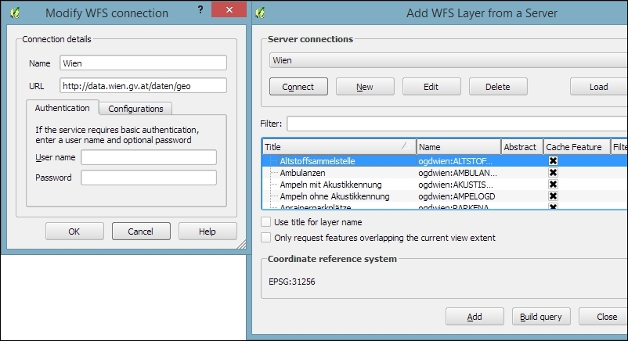Toggle Cache Feature for Ampeln ohne Akustikkennung
Viewport: 628px width, 341px height.
pos(553,196)
